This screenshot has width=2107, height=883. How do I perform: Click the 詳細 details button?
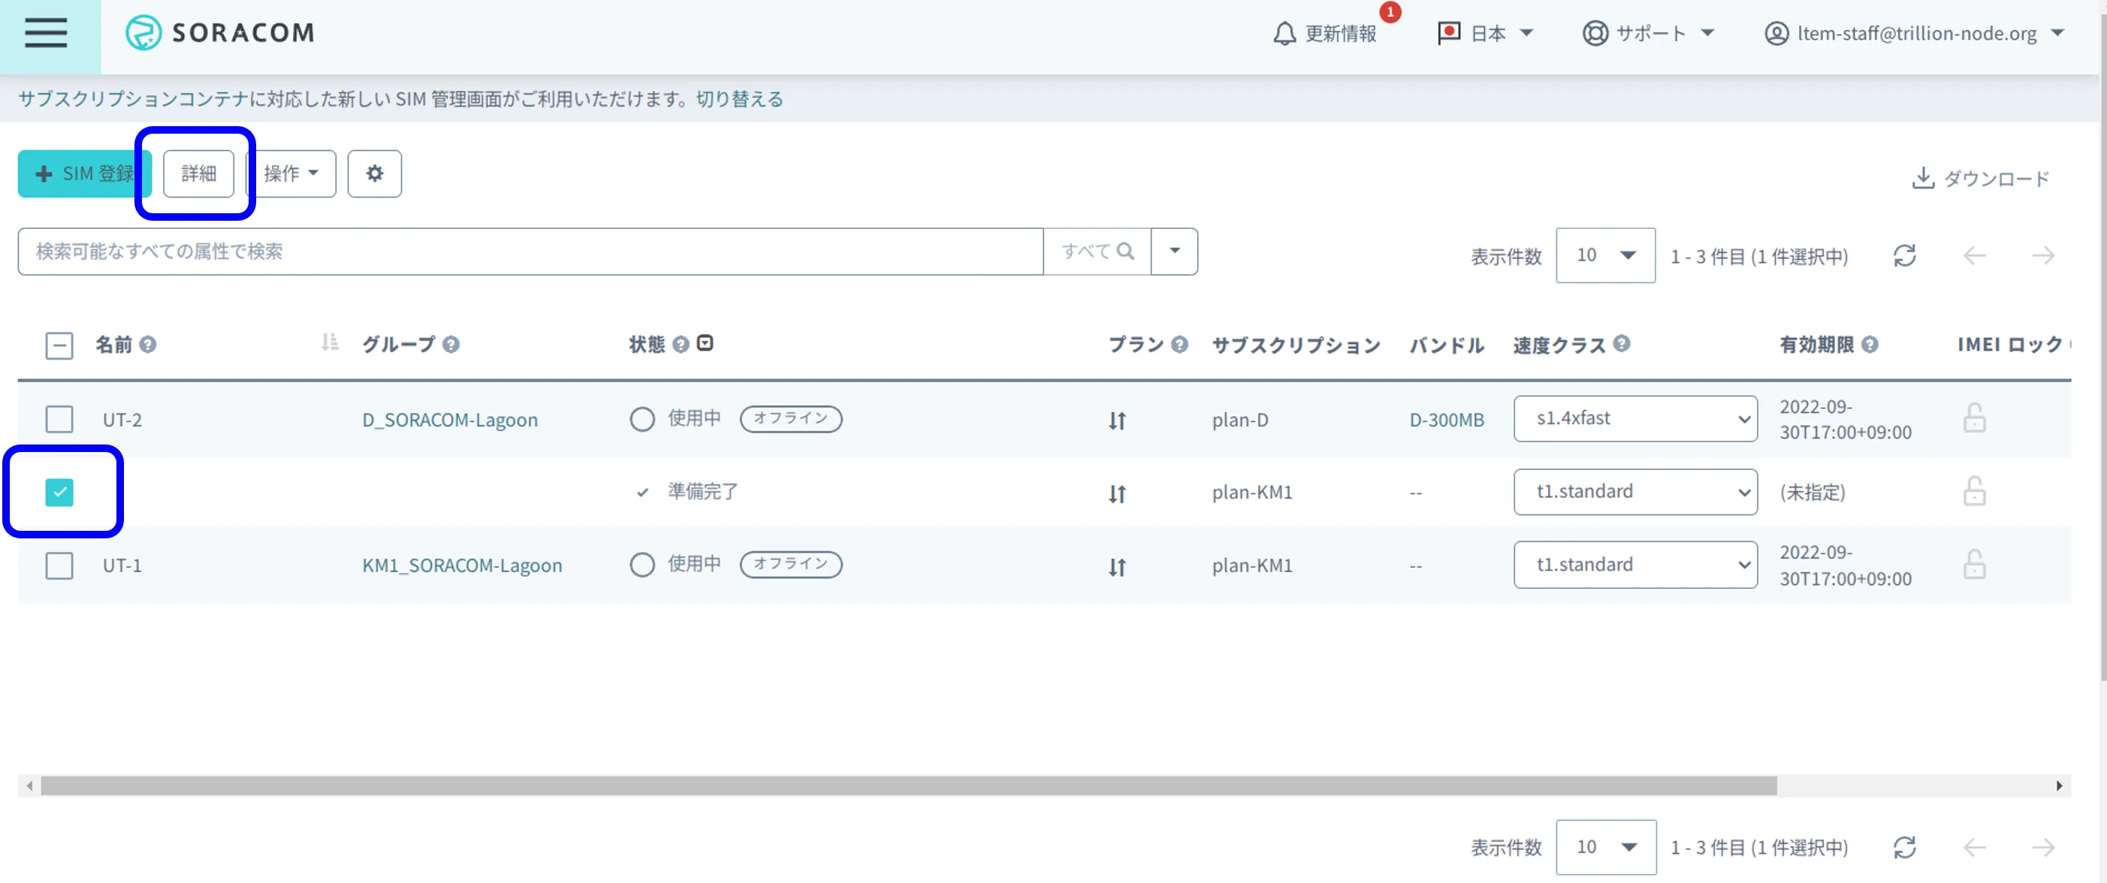coord(198,173)
